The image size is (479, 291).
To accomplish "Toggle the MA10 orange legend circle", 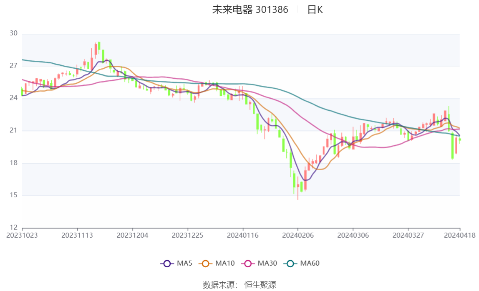I will coord(205,264).
